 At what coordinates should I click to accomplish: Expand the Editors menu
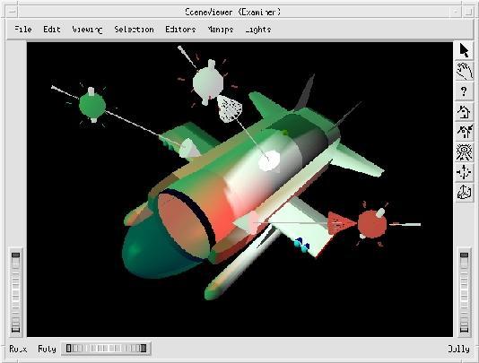click(180, 30)
